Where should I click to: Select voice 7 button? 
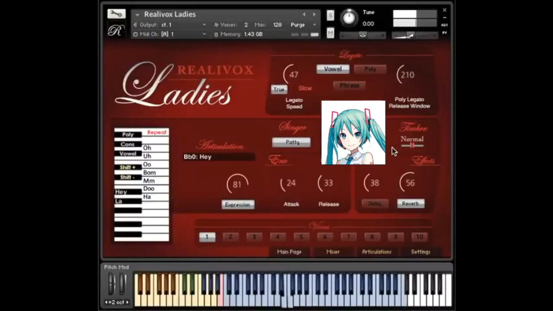(349, 237)
